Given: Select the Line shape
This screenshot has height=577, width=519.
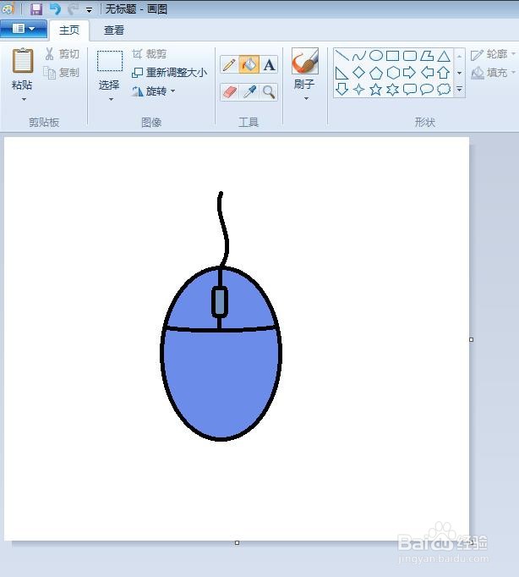Looking at the screenshot, I should pyautogui.click(x=341, y=56).
